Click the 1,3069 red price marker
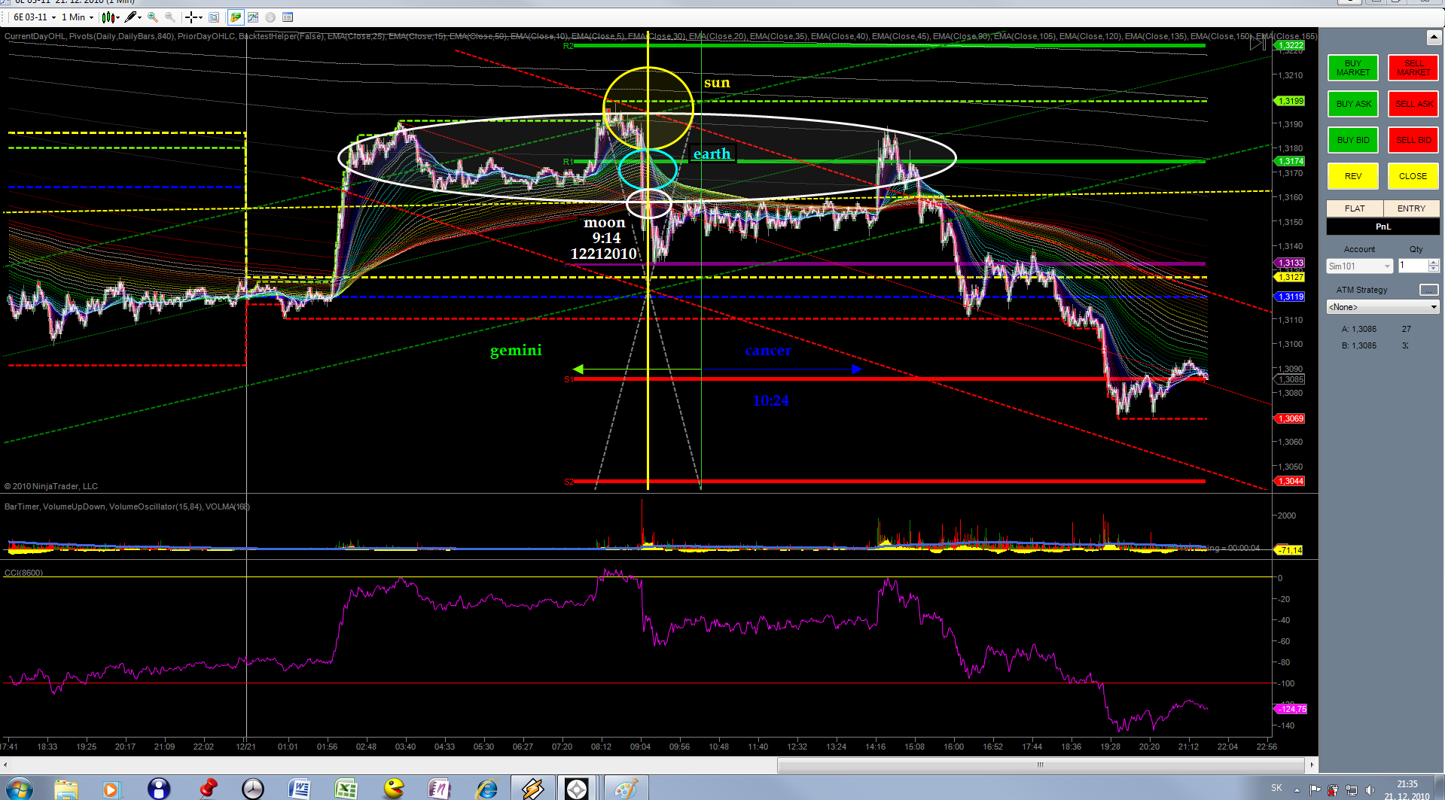The height and width of the screenshot is (800, 1445). tap(1291, 418)
